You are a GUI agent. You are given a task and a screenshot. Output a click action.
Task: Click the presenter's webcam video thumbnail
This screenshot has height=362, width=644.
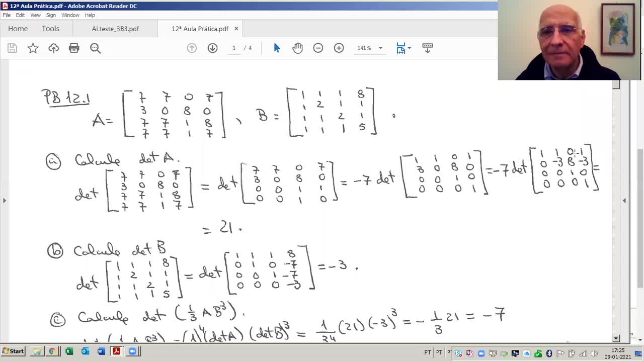click(x=571, y=40)
